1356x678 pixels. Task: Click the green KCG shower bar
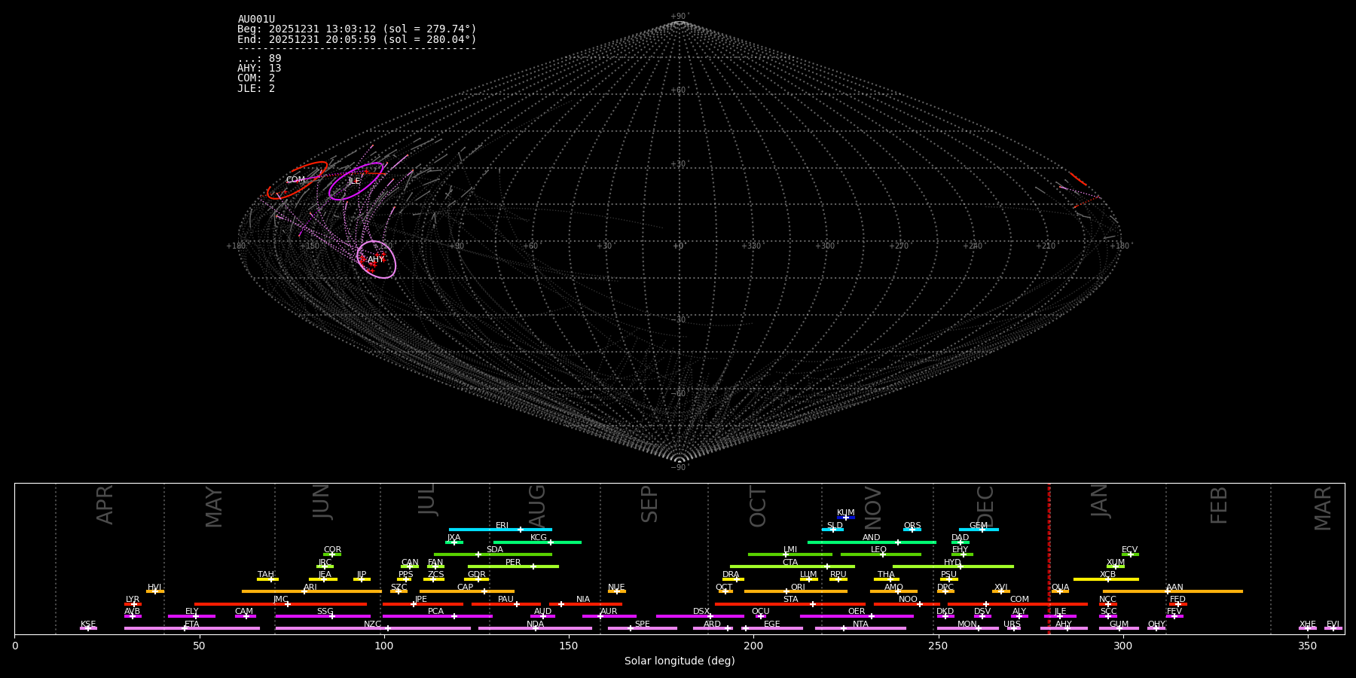pyautogui.click(x=537, y=542)
